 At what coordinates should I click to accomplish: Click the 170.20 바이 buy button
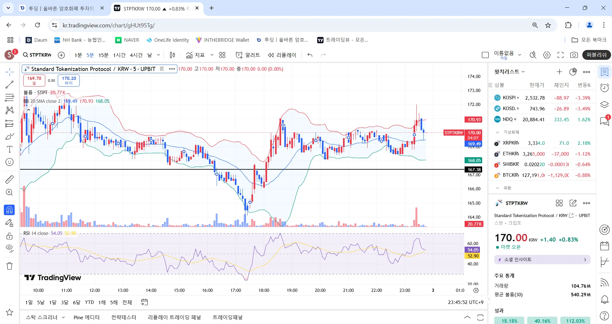click(69, 81)
